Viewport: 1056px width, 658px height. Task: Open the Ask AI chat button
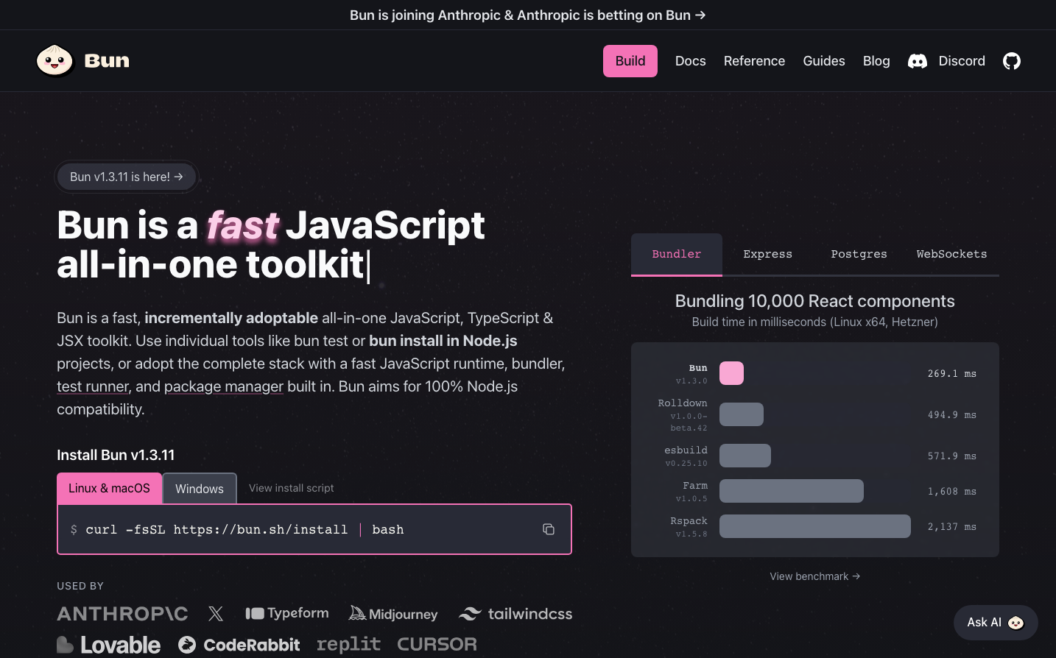point(995,623)
